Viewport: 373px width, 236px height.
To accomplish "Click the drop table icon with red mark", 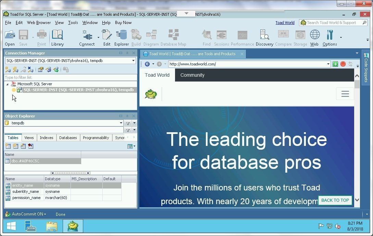I will click(x=31, y=146).
